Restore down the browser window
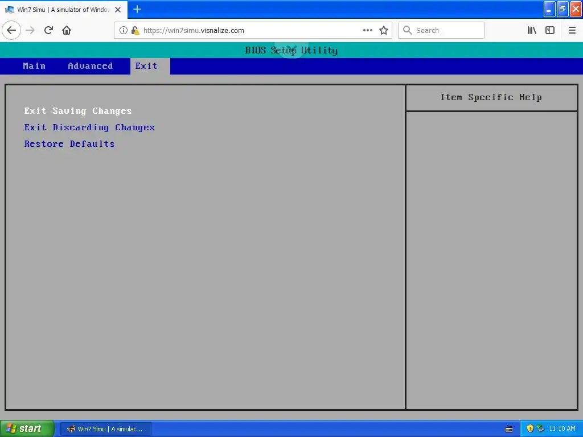 tap(563, 9)
